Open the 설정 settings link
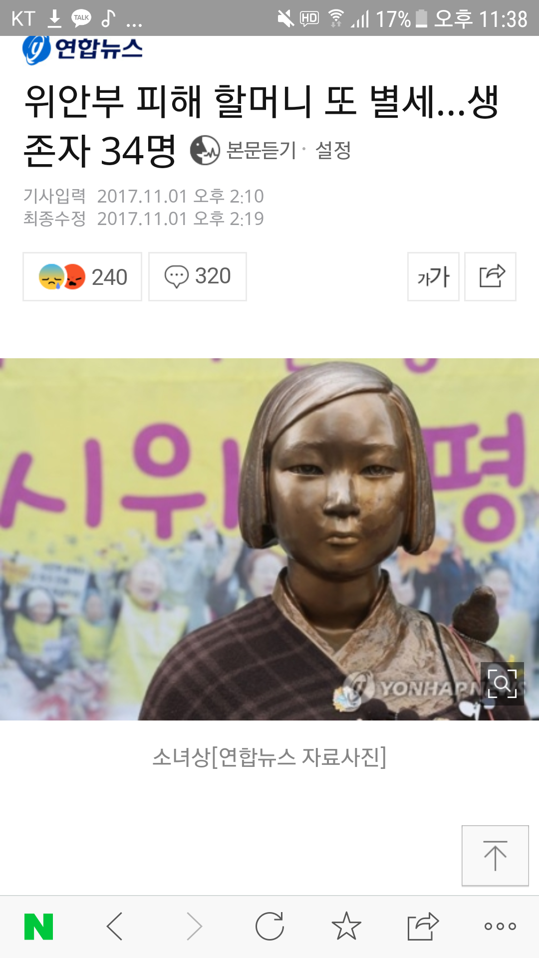The image size is (539, 958). coord(333,150)
